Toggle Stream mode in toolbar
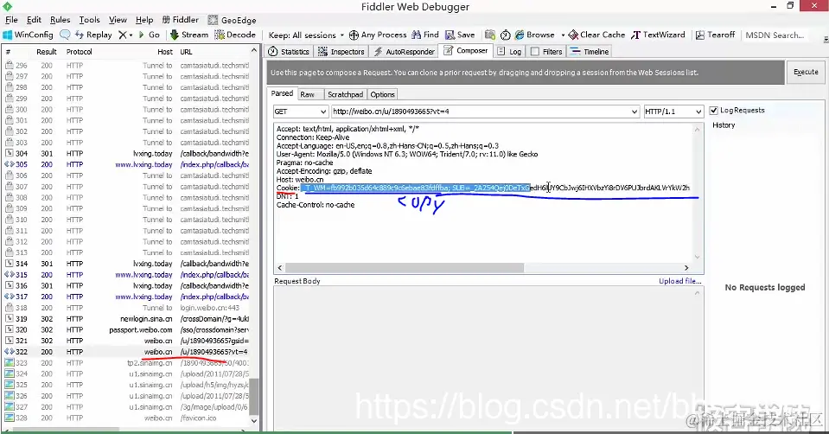The height and width of the screenshot is (434, 829). pyautogui.click(x=189, y=35)
